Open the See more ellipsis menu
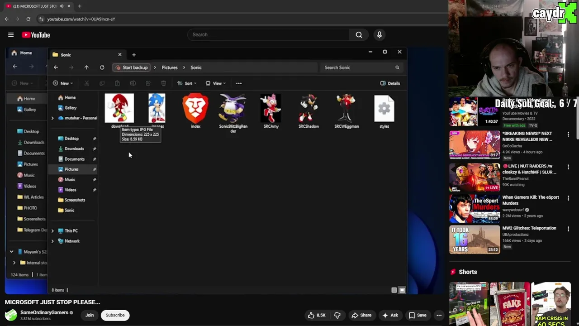 (239, 83)
